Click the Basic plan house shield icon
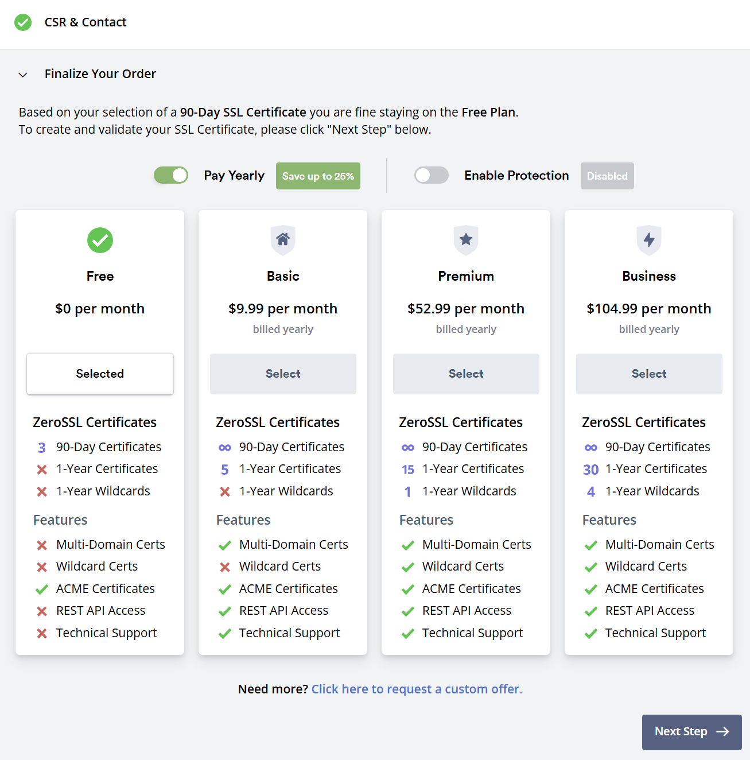The image size is (750, 760). pos(283,240)
